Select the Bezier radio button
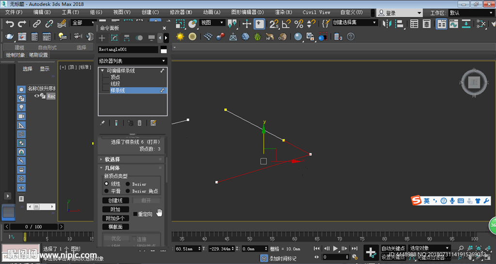This screenshot has height=264, width=496. [128, 184]
